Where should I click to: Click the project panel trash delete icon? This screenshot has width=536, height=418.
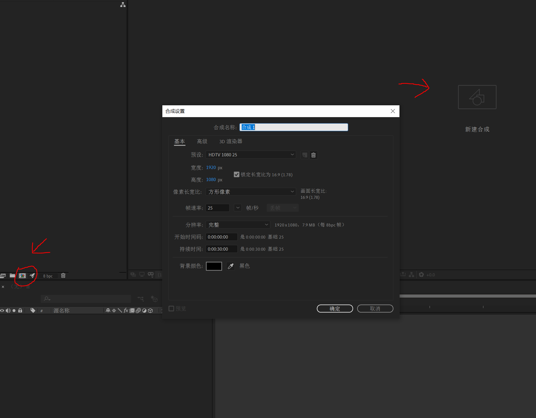point(63,275)
